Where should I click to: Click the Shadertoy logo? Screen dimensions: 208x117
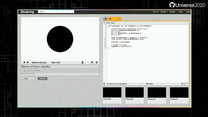pos(27,12)
